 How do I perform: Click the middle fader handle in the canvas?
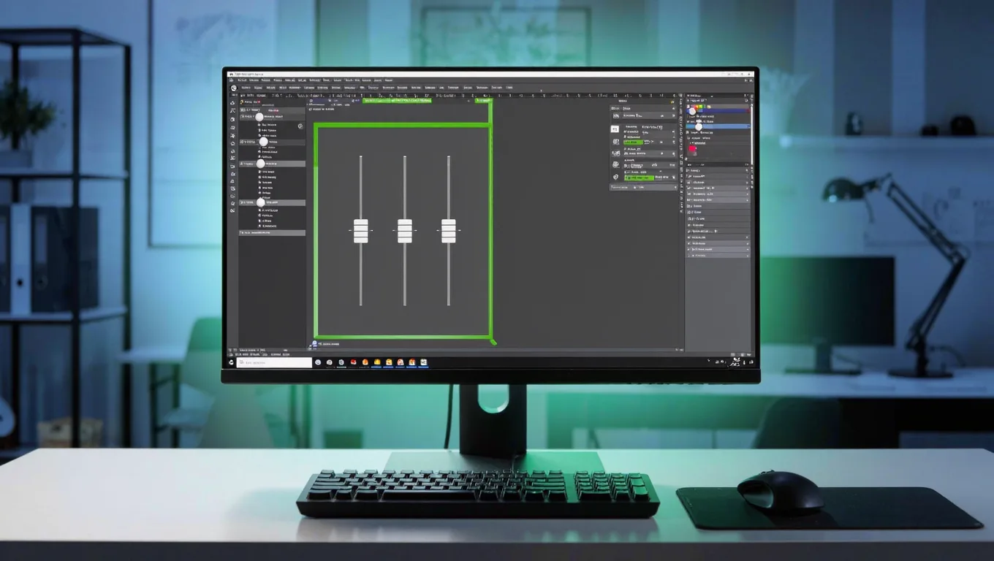coord(404,231)
